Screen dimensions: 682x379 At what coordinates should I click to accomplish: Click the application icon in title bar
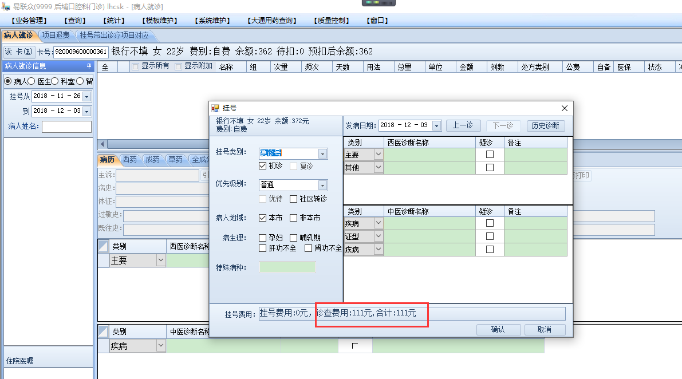point(6,6)
